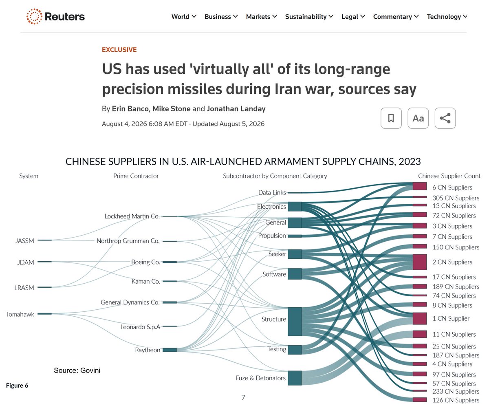Expand the Technology dropdown chevron
Screen dimensions: 489x410
465,17
